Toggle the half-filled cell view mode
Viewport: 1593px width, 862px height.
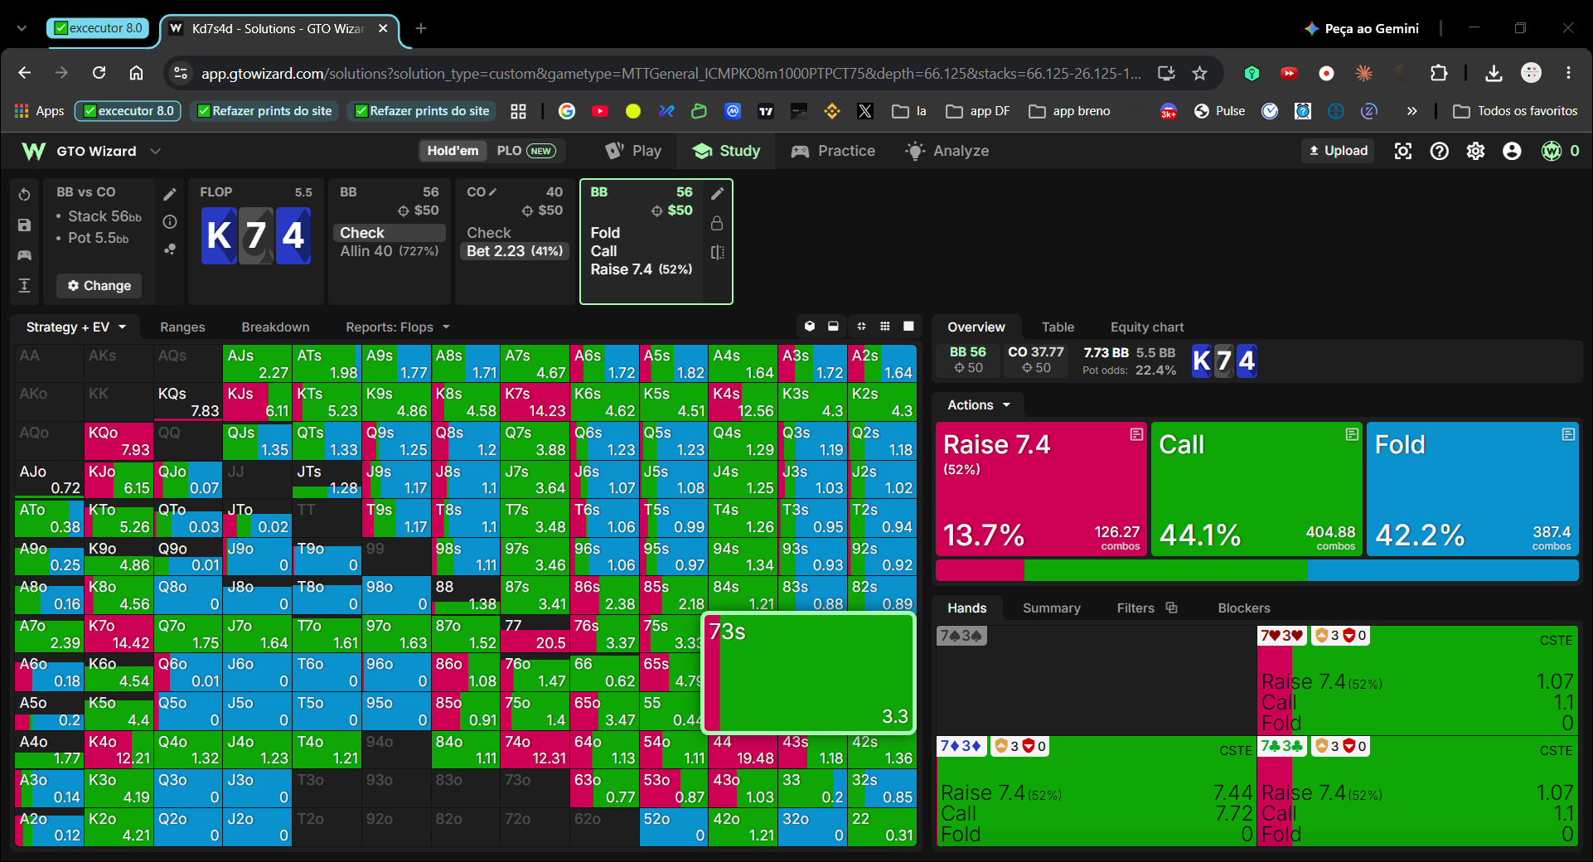click(x=834, y=327)
